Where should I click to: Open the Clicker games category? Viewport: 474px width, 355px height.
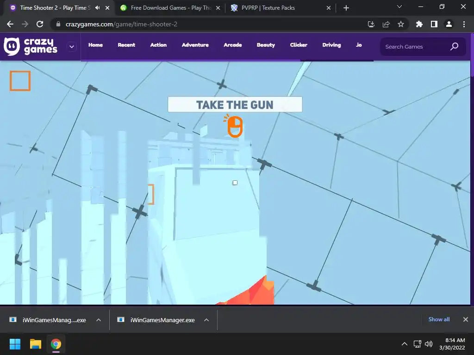pyautogui.click(x=299, y=45)
